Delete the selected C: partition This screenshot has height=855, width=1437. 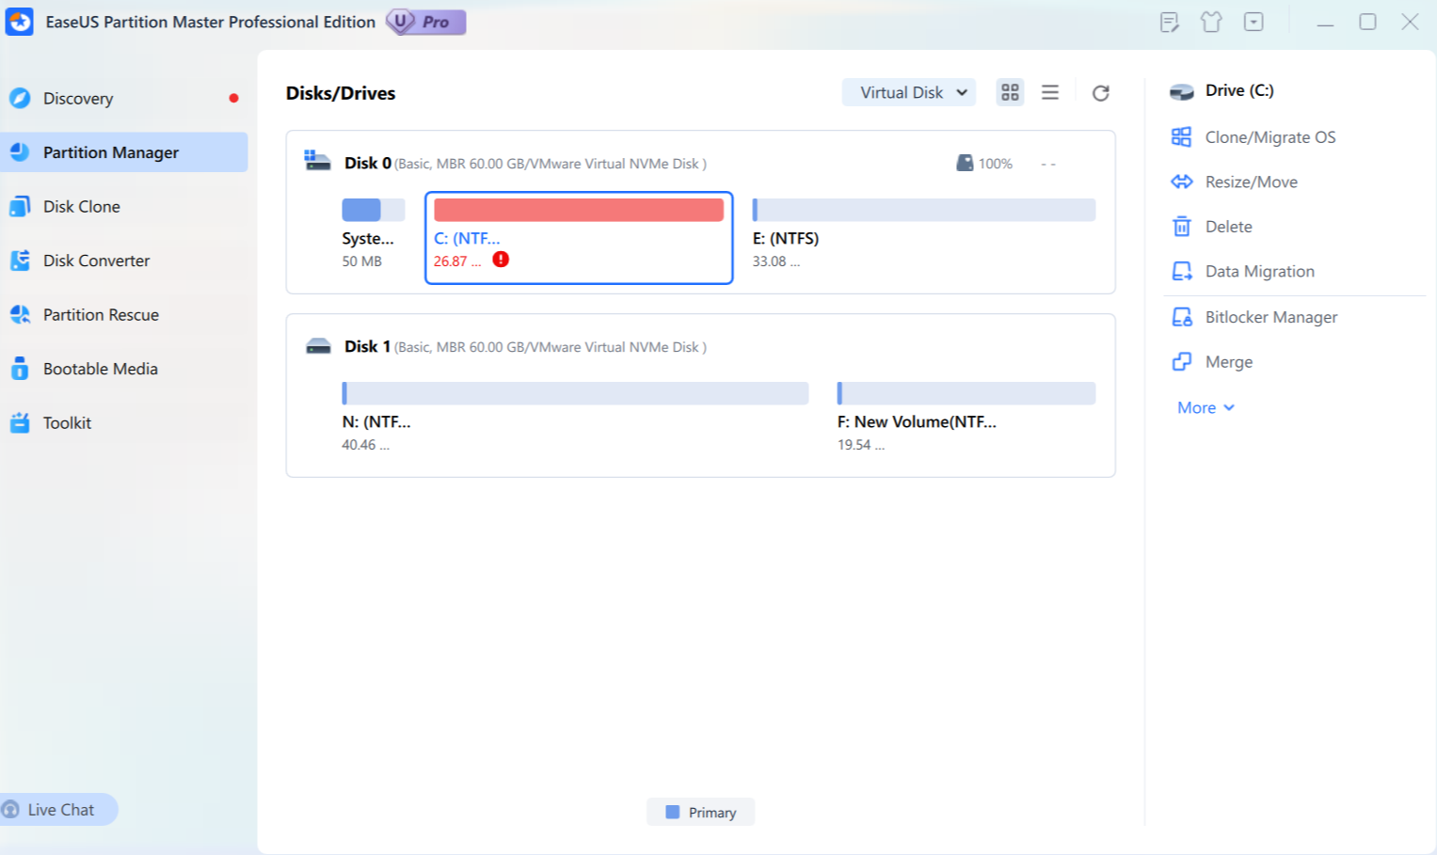point(1228,227)
